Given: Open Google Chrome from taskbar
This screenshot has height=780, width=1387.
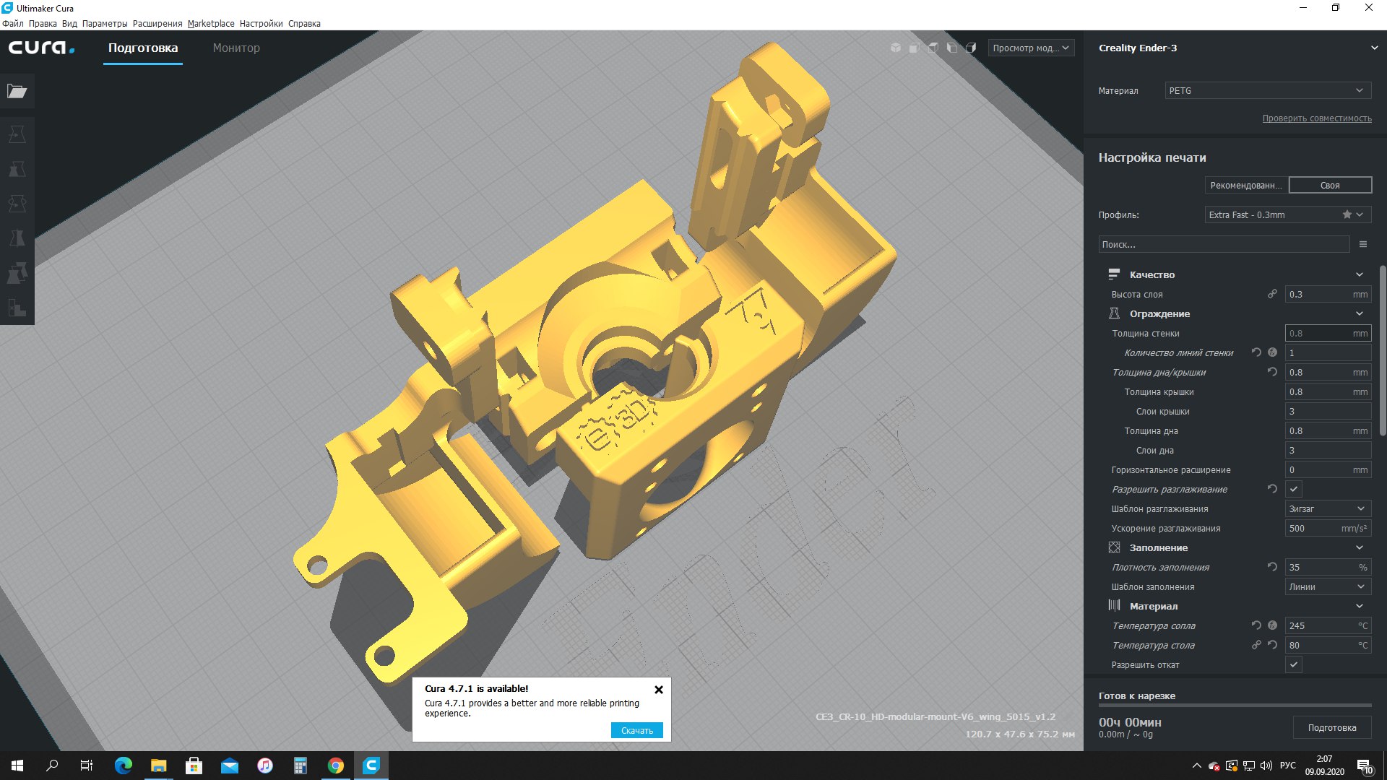Looking at the screenshot, I should coord(336,766).
